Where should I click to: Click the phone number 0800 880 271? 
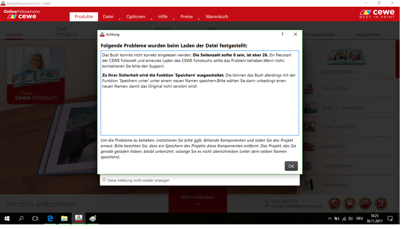[284, 202]
